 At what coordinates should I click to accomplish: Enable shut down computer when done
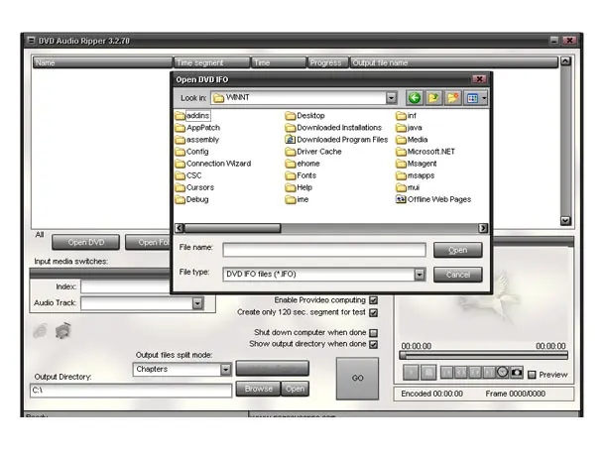point(374,333)
